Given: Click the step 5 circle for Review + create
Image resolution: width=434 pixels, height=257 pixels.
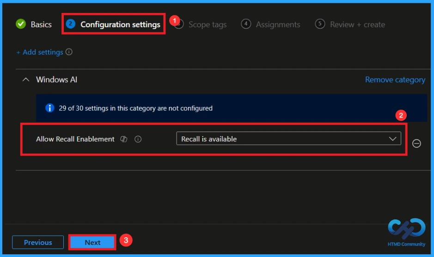Looking at the screenshot, I should pyautogui.click(x=320, y=24).
